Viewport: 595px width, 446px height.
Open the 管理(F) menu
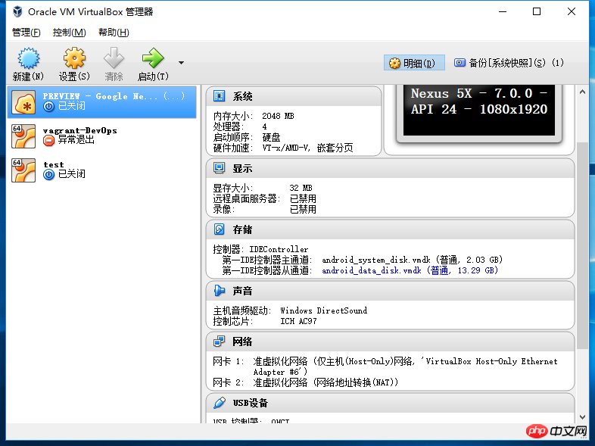click(26, 33)
